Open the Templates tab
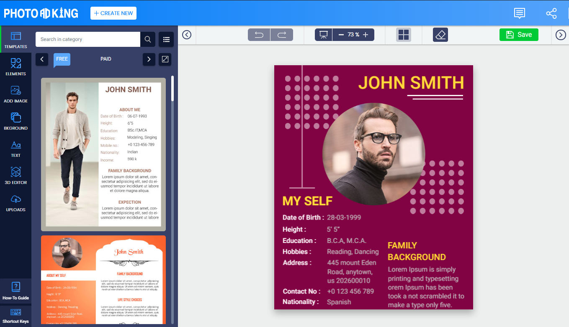 point(15,40)
